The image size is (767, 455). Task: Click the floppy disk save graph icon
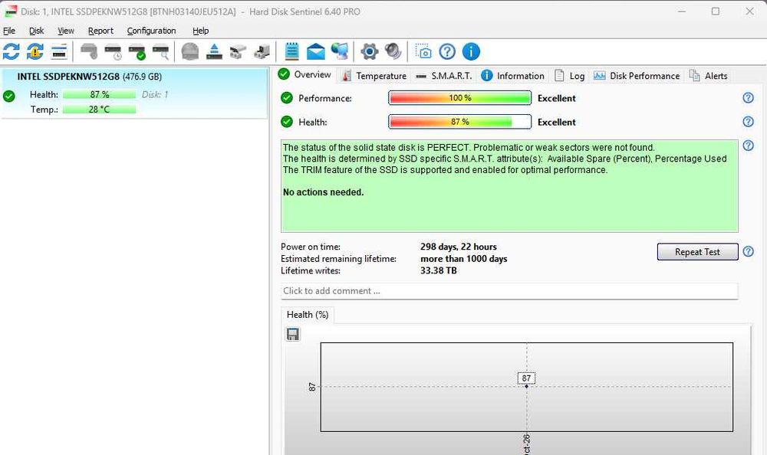click(292, 334)
